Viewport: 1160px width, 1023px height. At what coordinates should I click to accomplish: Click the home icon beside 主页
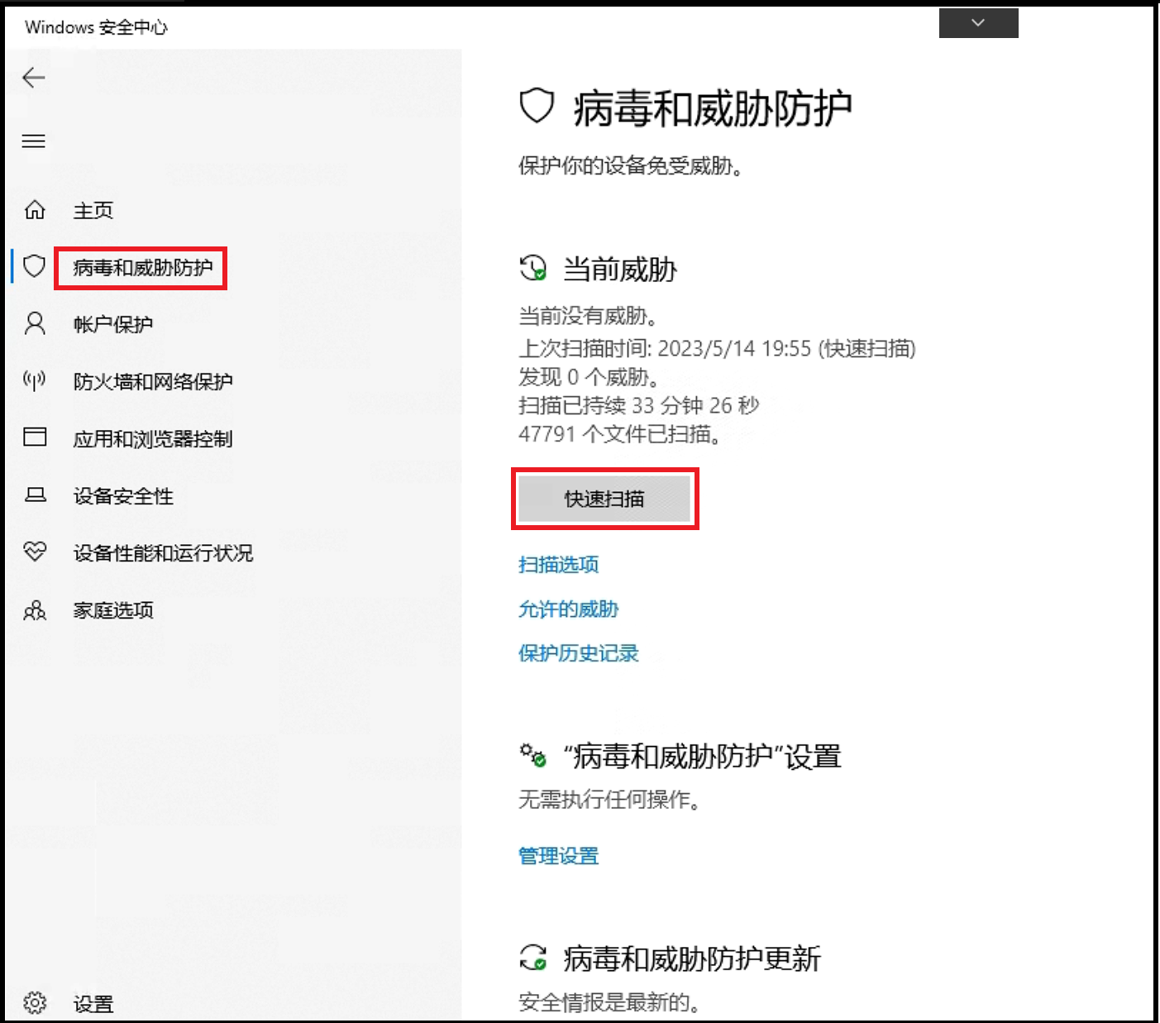click(x=35, y=210)
